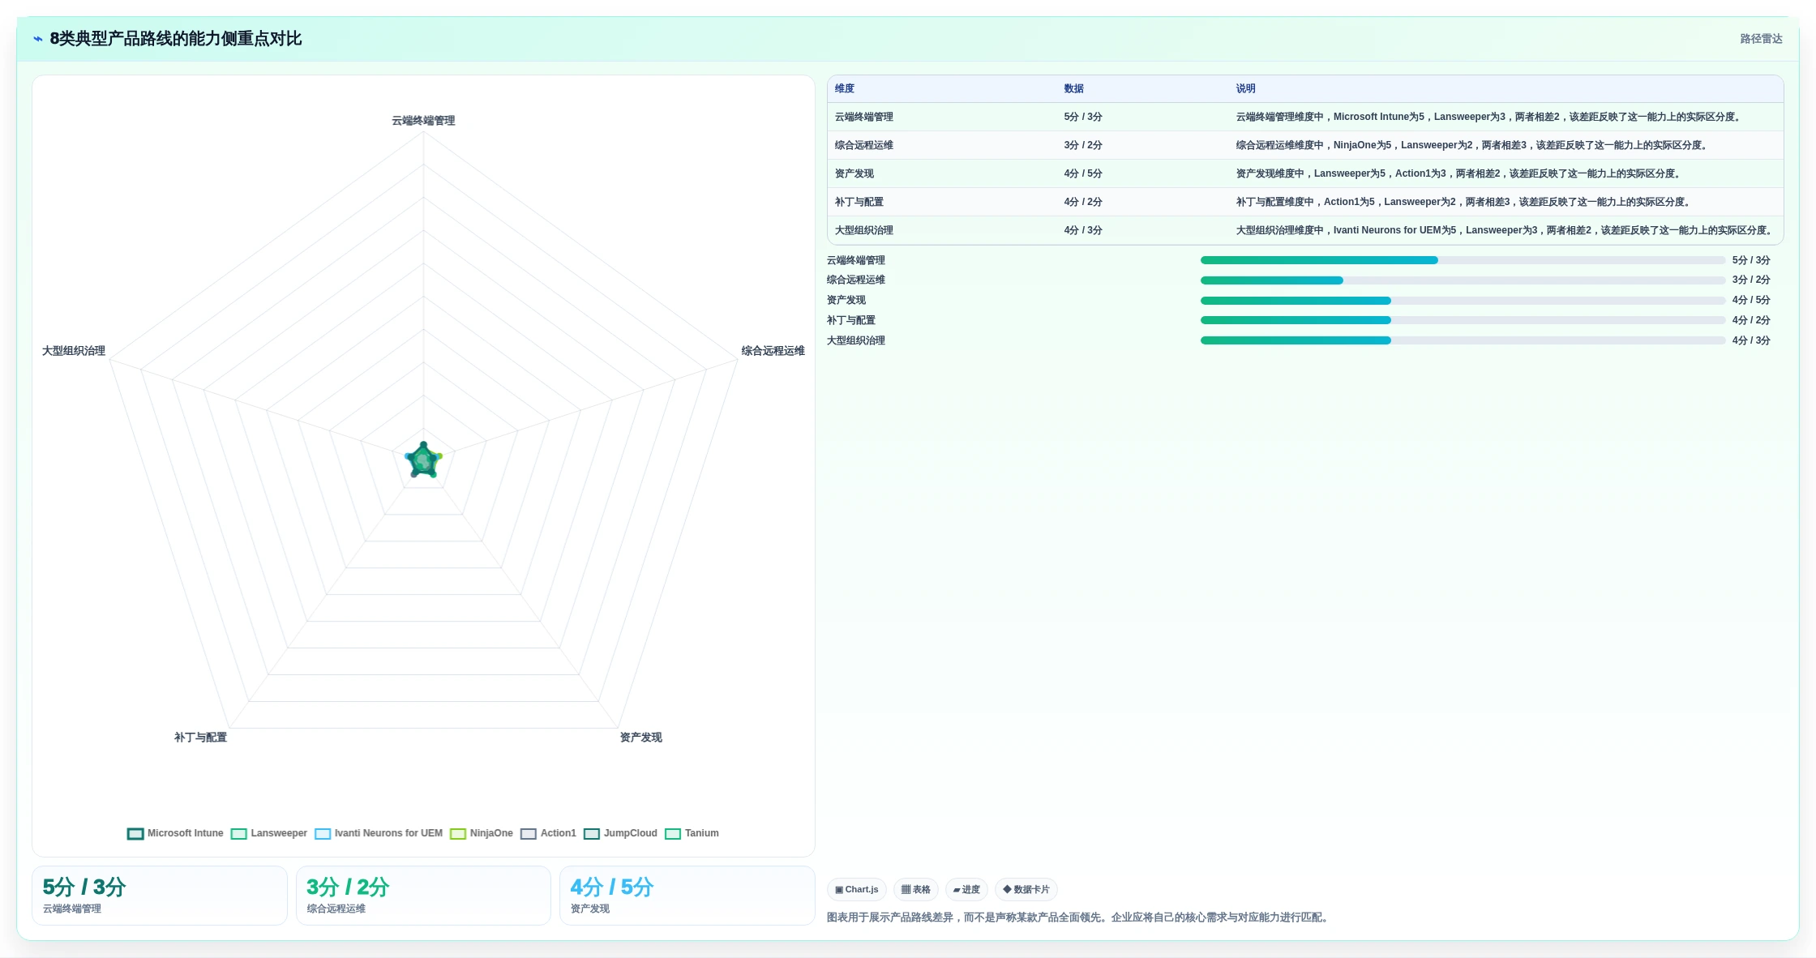Open the 5分 / 3分 云端终端管理 data card
This screenshot has width=1816, height=958.
pos(160,896)
